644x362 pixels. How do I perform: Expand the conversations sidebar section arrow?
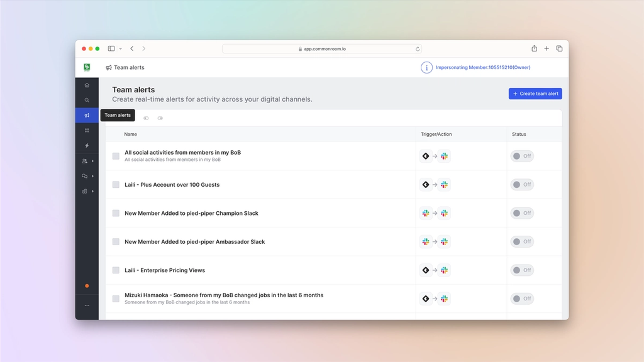click(93, 176)
